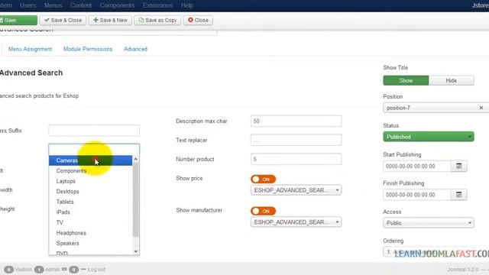
Task: Click the class Suffix input field
Action: [94, 131]
